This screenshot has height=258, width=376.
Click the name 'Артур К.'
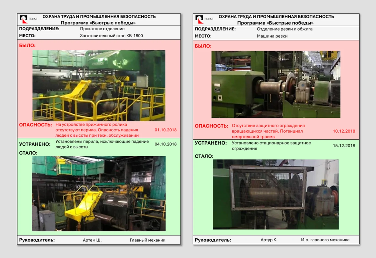(x=269, y=240)
